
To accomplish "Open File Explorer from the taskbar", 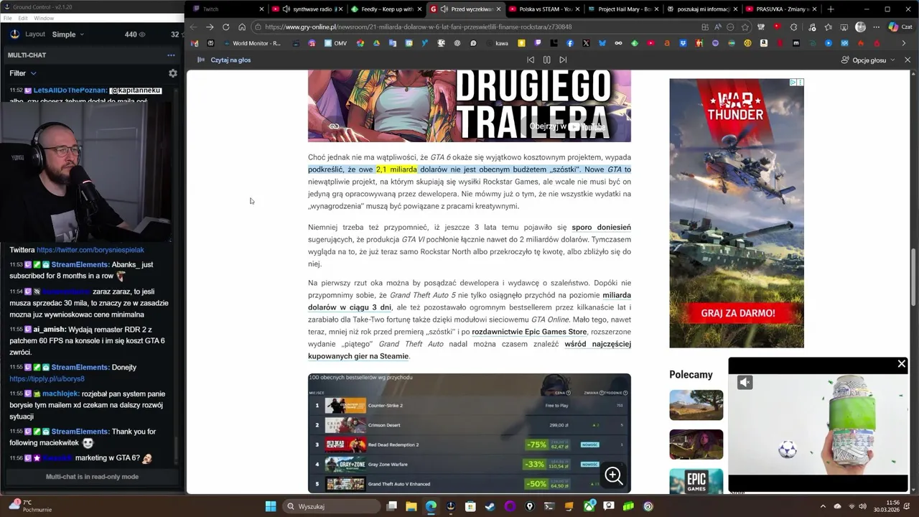I will [411, 506].
